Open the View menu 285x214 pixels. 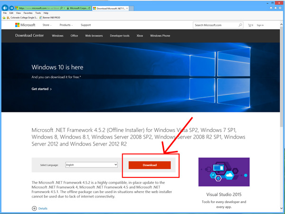point(19,13)
